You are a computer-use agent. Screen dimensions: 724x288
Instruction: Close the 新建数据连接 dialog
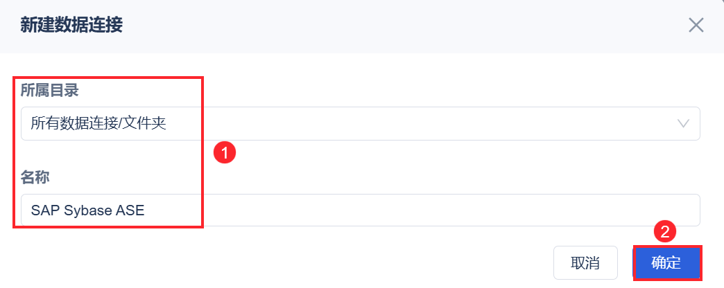pyautogui.click(x=696, y=26)
